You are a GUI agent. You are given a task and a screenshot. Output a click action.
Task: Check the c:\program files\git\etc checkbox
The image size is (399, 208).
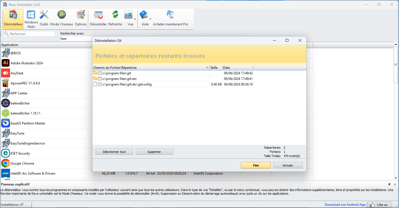[x=100, y=79]
